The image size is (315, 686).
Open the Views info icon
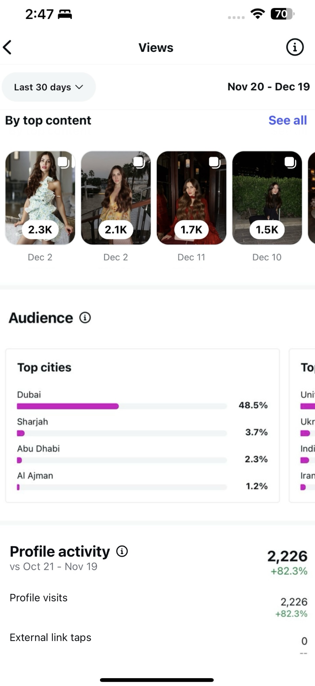(x=295, y=47)
